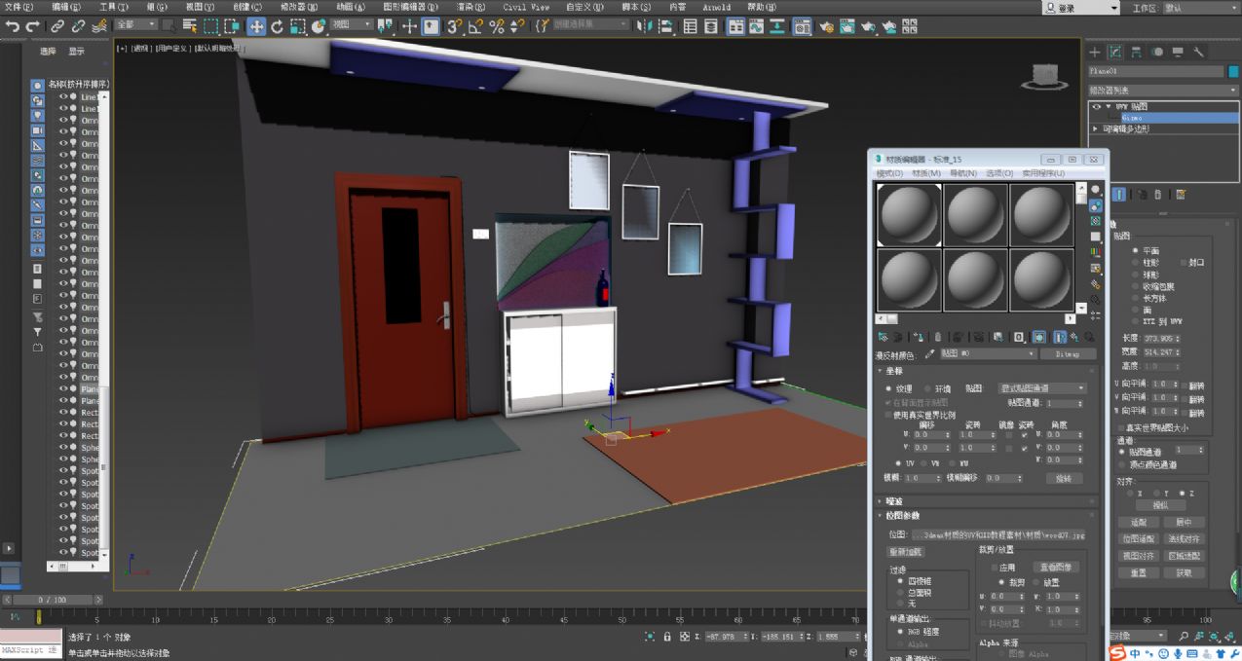Select the 环境 coordinates radio button
Image resolution: width=1242 pixels, height=661 pixels.
[x=926, y=388]
